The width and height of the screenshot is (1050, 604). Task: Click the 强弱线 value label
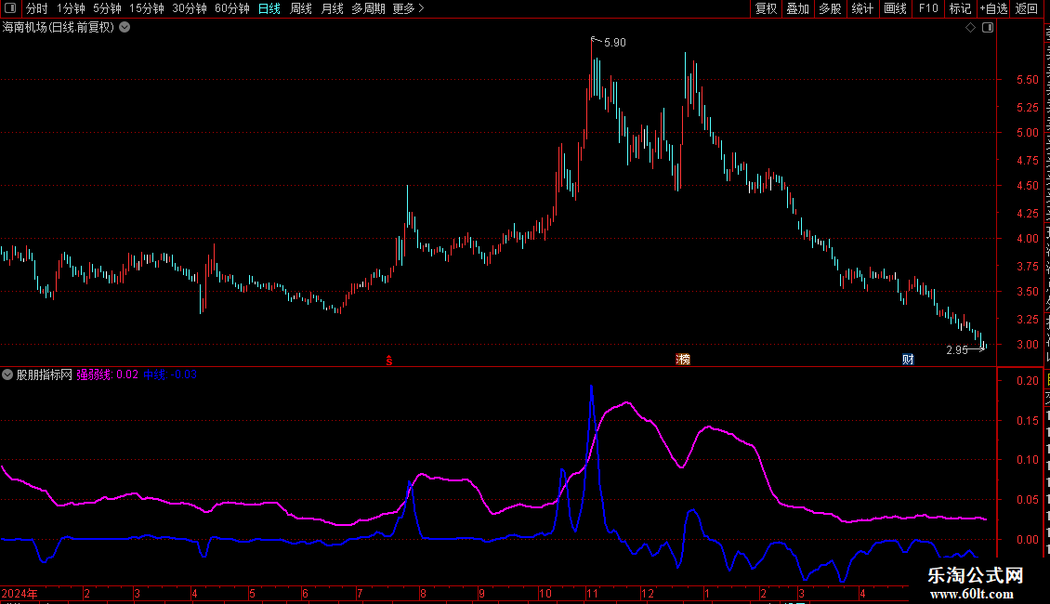107,375
